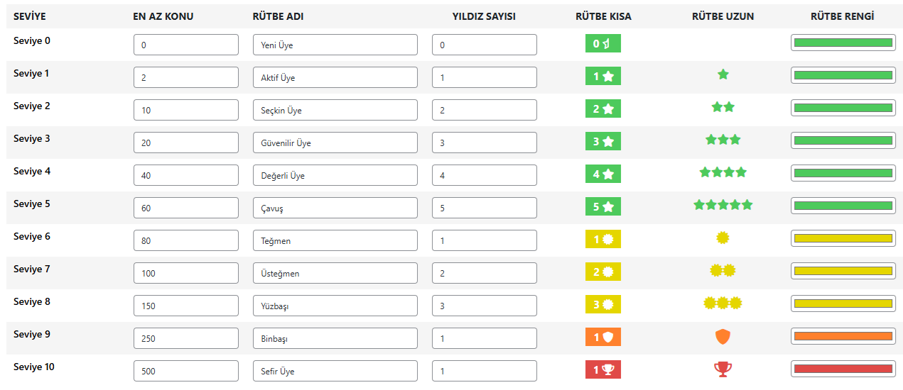The width and height of the screenshot is (903, 390).
Task: Click the yellow '2' gear badge for Seviye 7
Action: pos(603,272)
